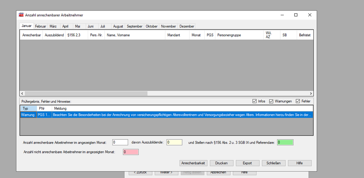Open the Dezember tab
Viewport: 364px width, 178px height.
click(x=187, y=27)
